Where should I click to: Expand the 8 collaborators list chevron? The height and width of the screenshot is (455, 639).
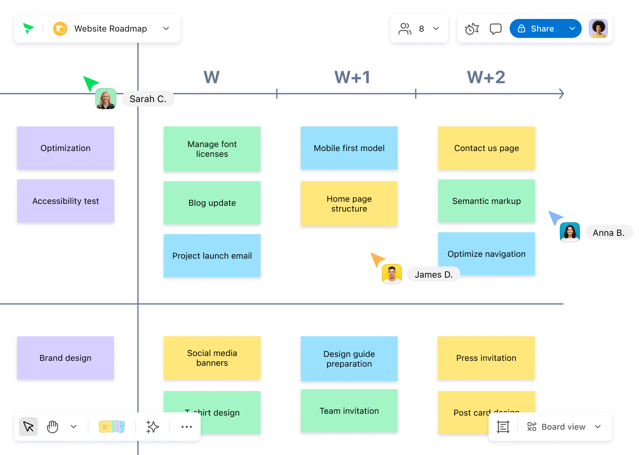pyautogui.click(x=436, y=28)
